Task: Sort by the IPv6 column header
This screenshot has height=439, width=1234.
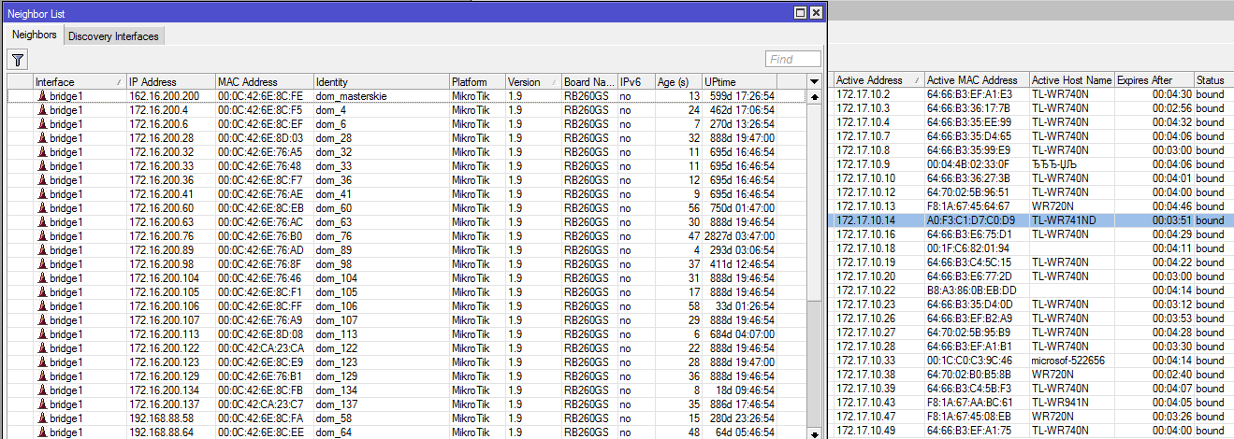Action: (x=635, y=82)
